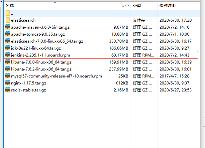Click the 159.91MB size cell

pos(119,62)
